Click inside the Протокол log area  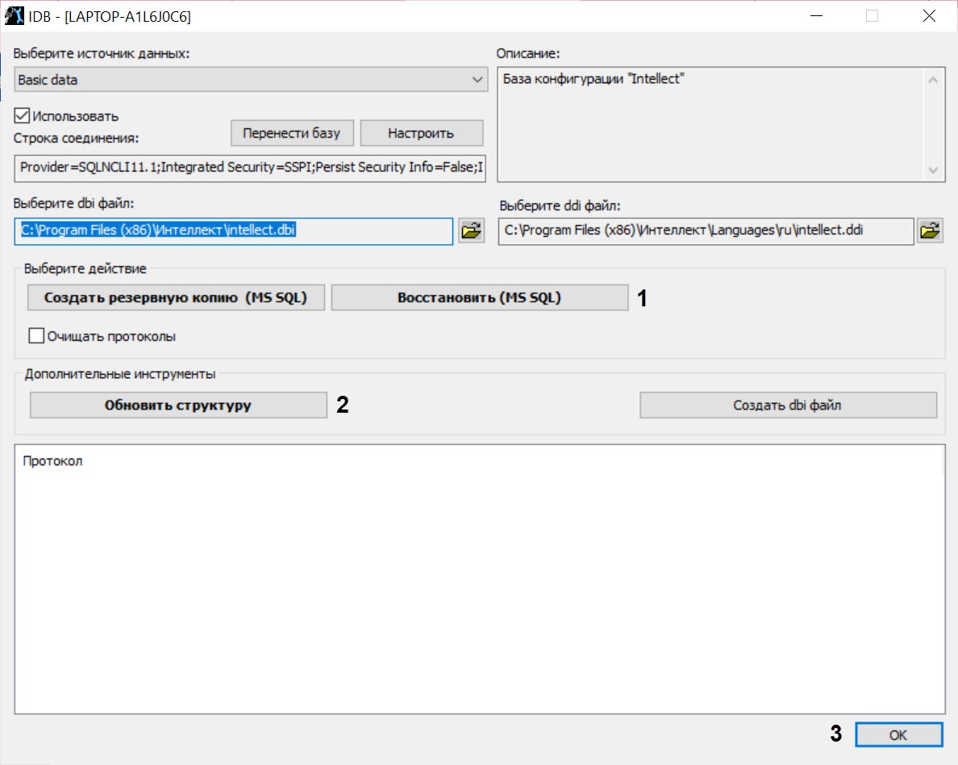coord(479,580)
